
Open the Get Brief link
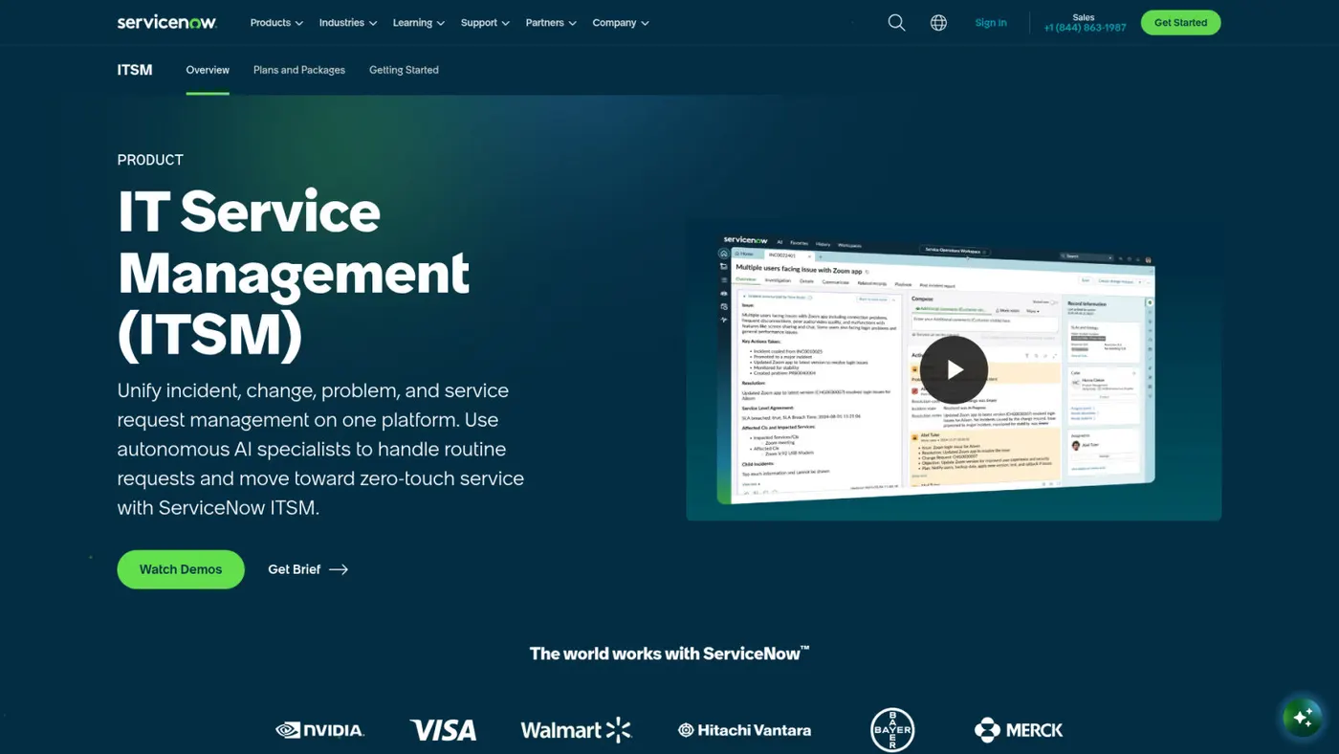pos(308,569)
